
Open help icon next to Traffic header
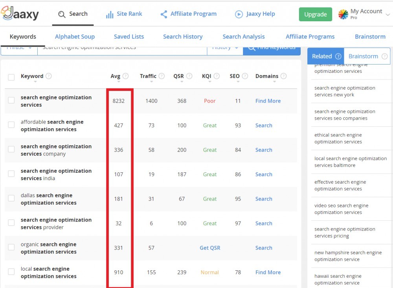[x=162, y=76]
